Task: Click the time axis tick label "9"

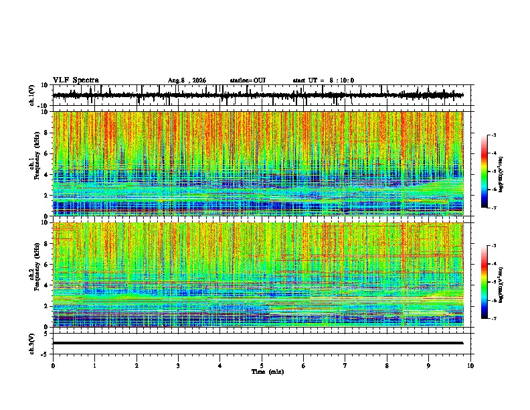Action: (428, 366)
